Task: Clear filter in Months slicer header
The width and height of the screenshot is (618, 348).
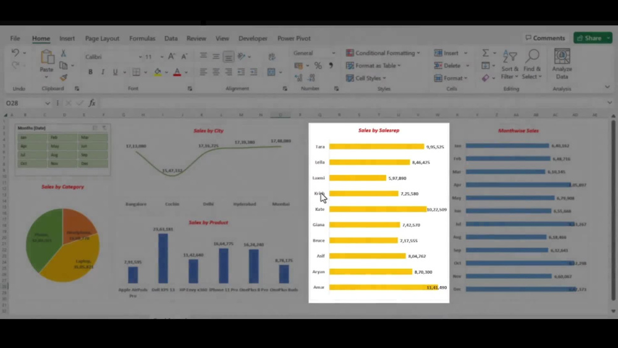Action: coord(104,128)
